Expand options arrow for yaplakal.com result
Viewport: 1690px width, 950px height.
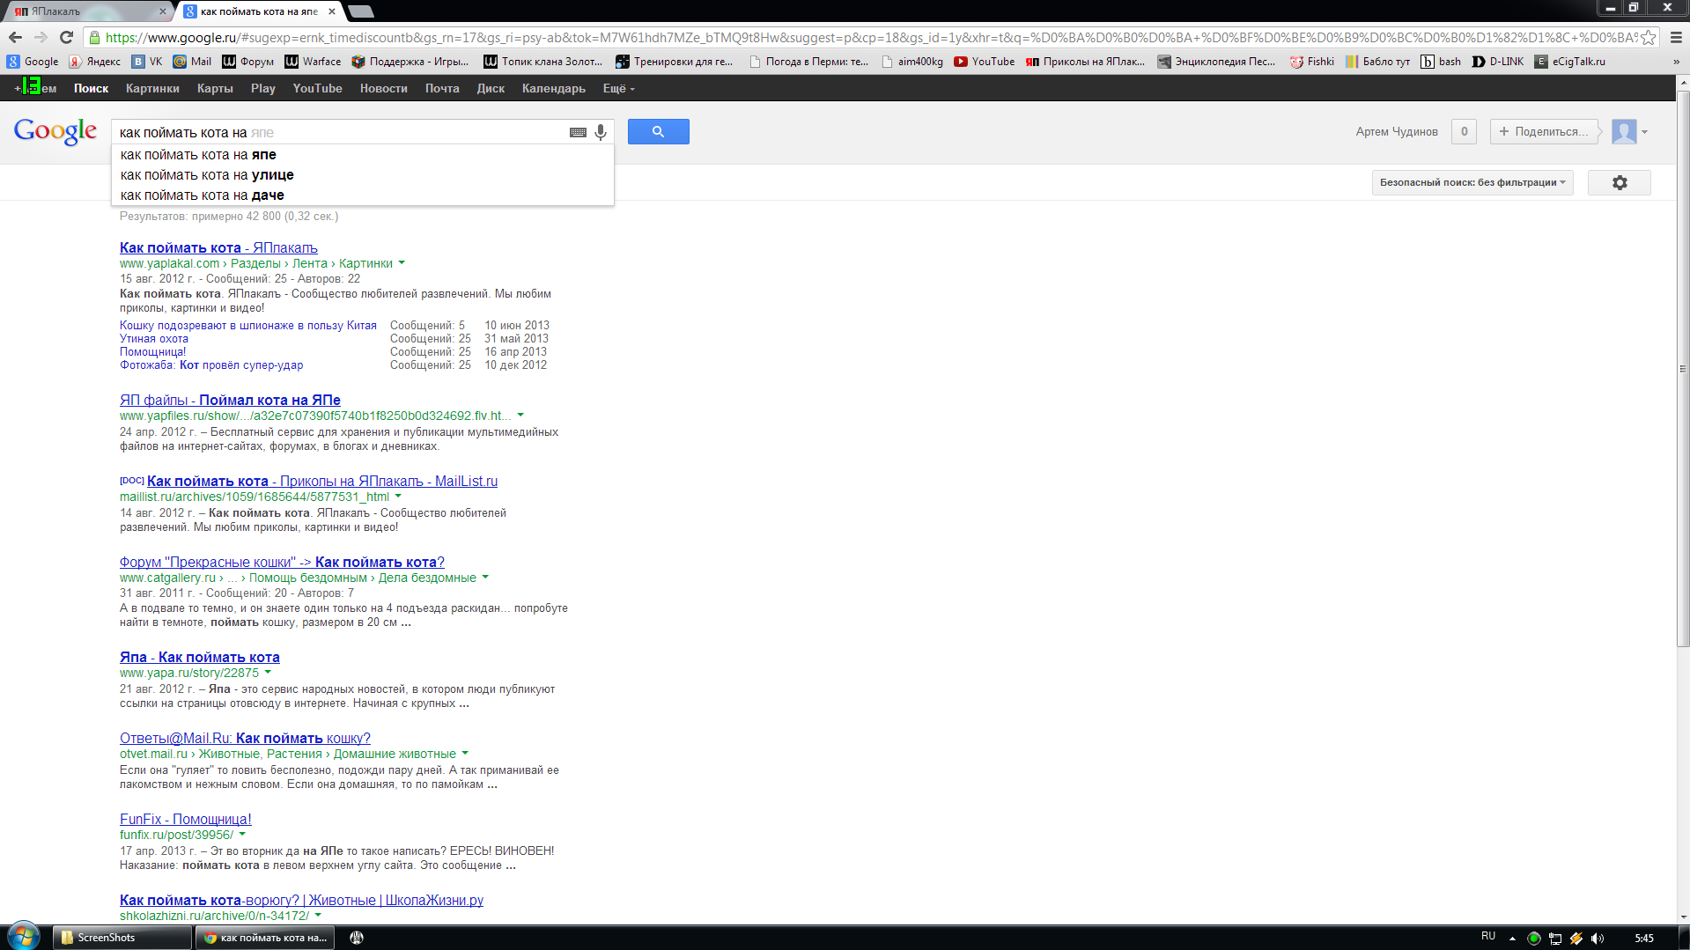pos(402,263)
